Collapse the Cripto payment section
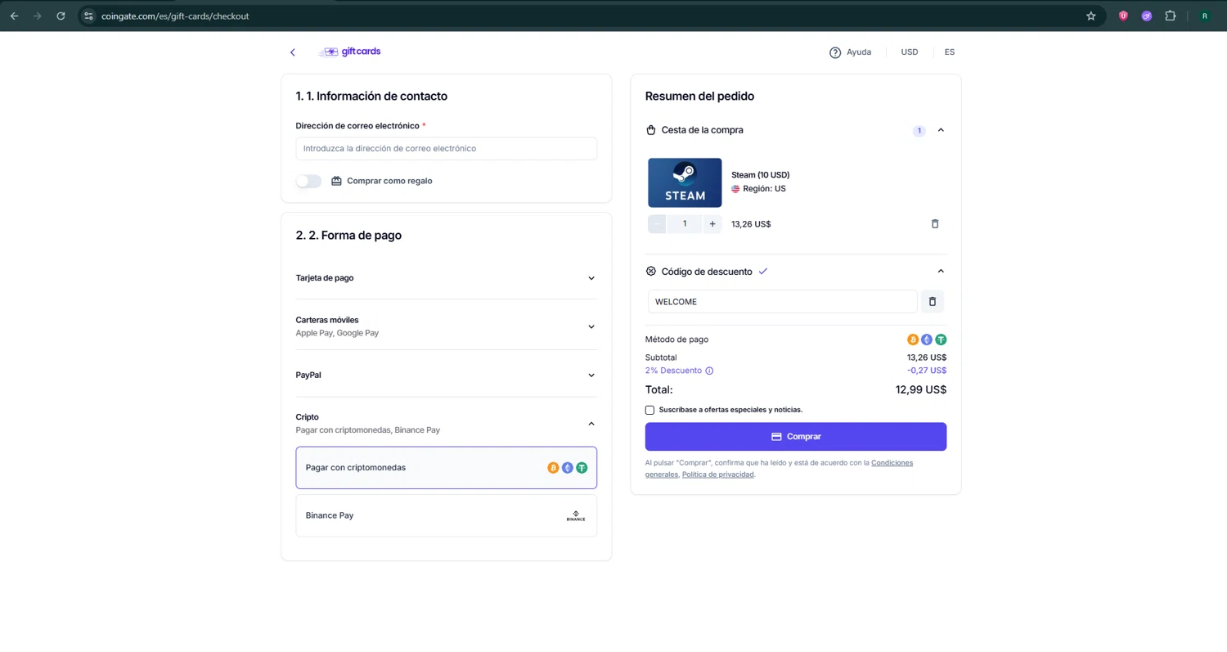 click(447, 423)
